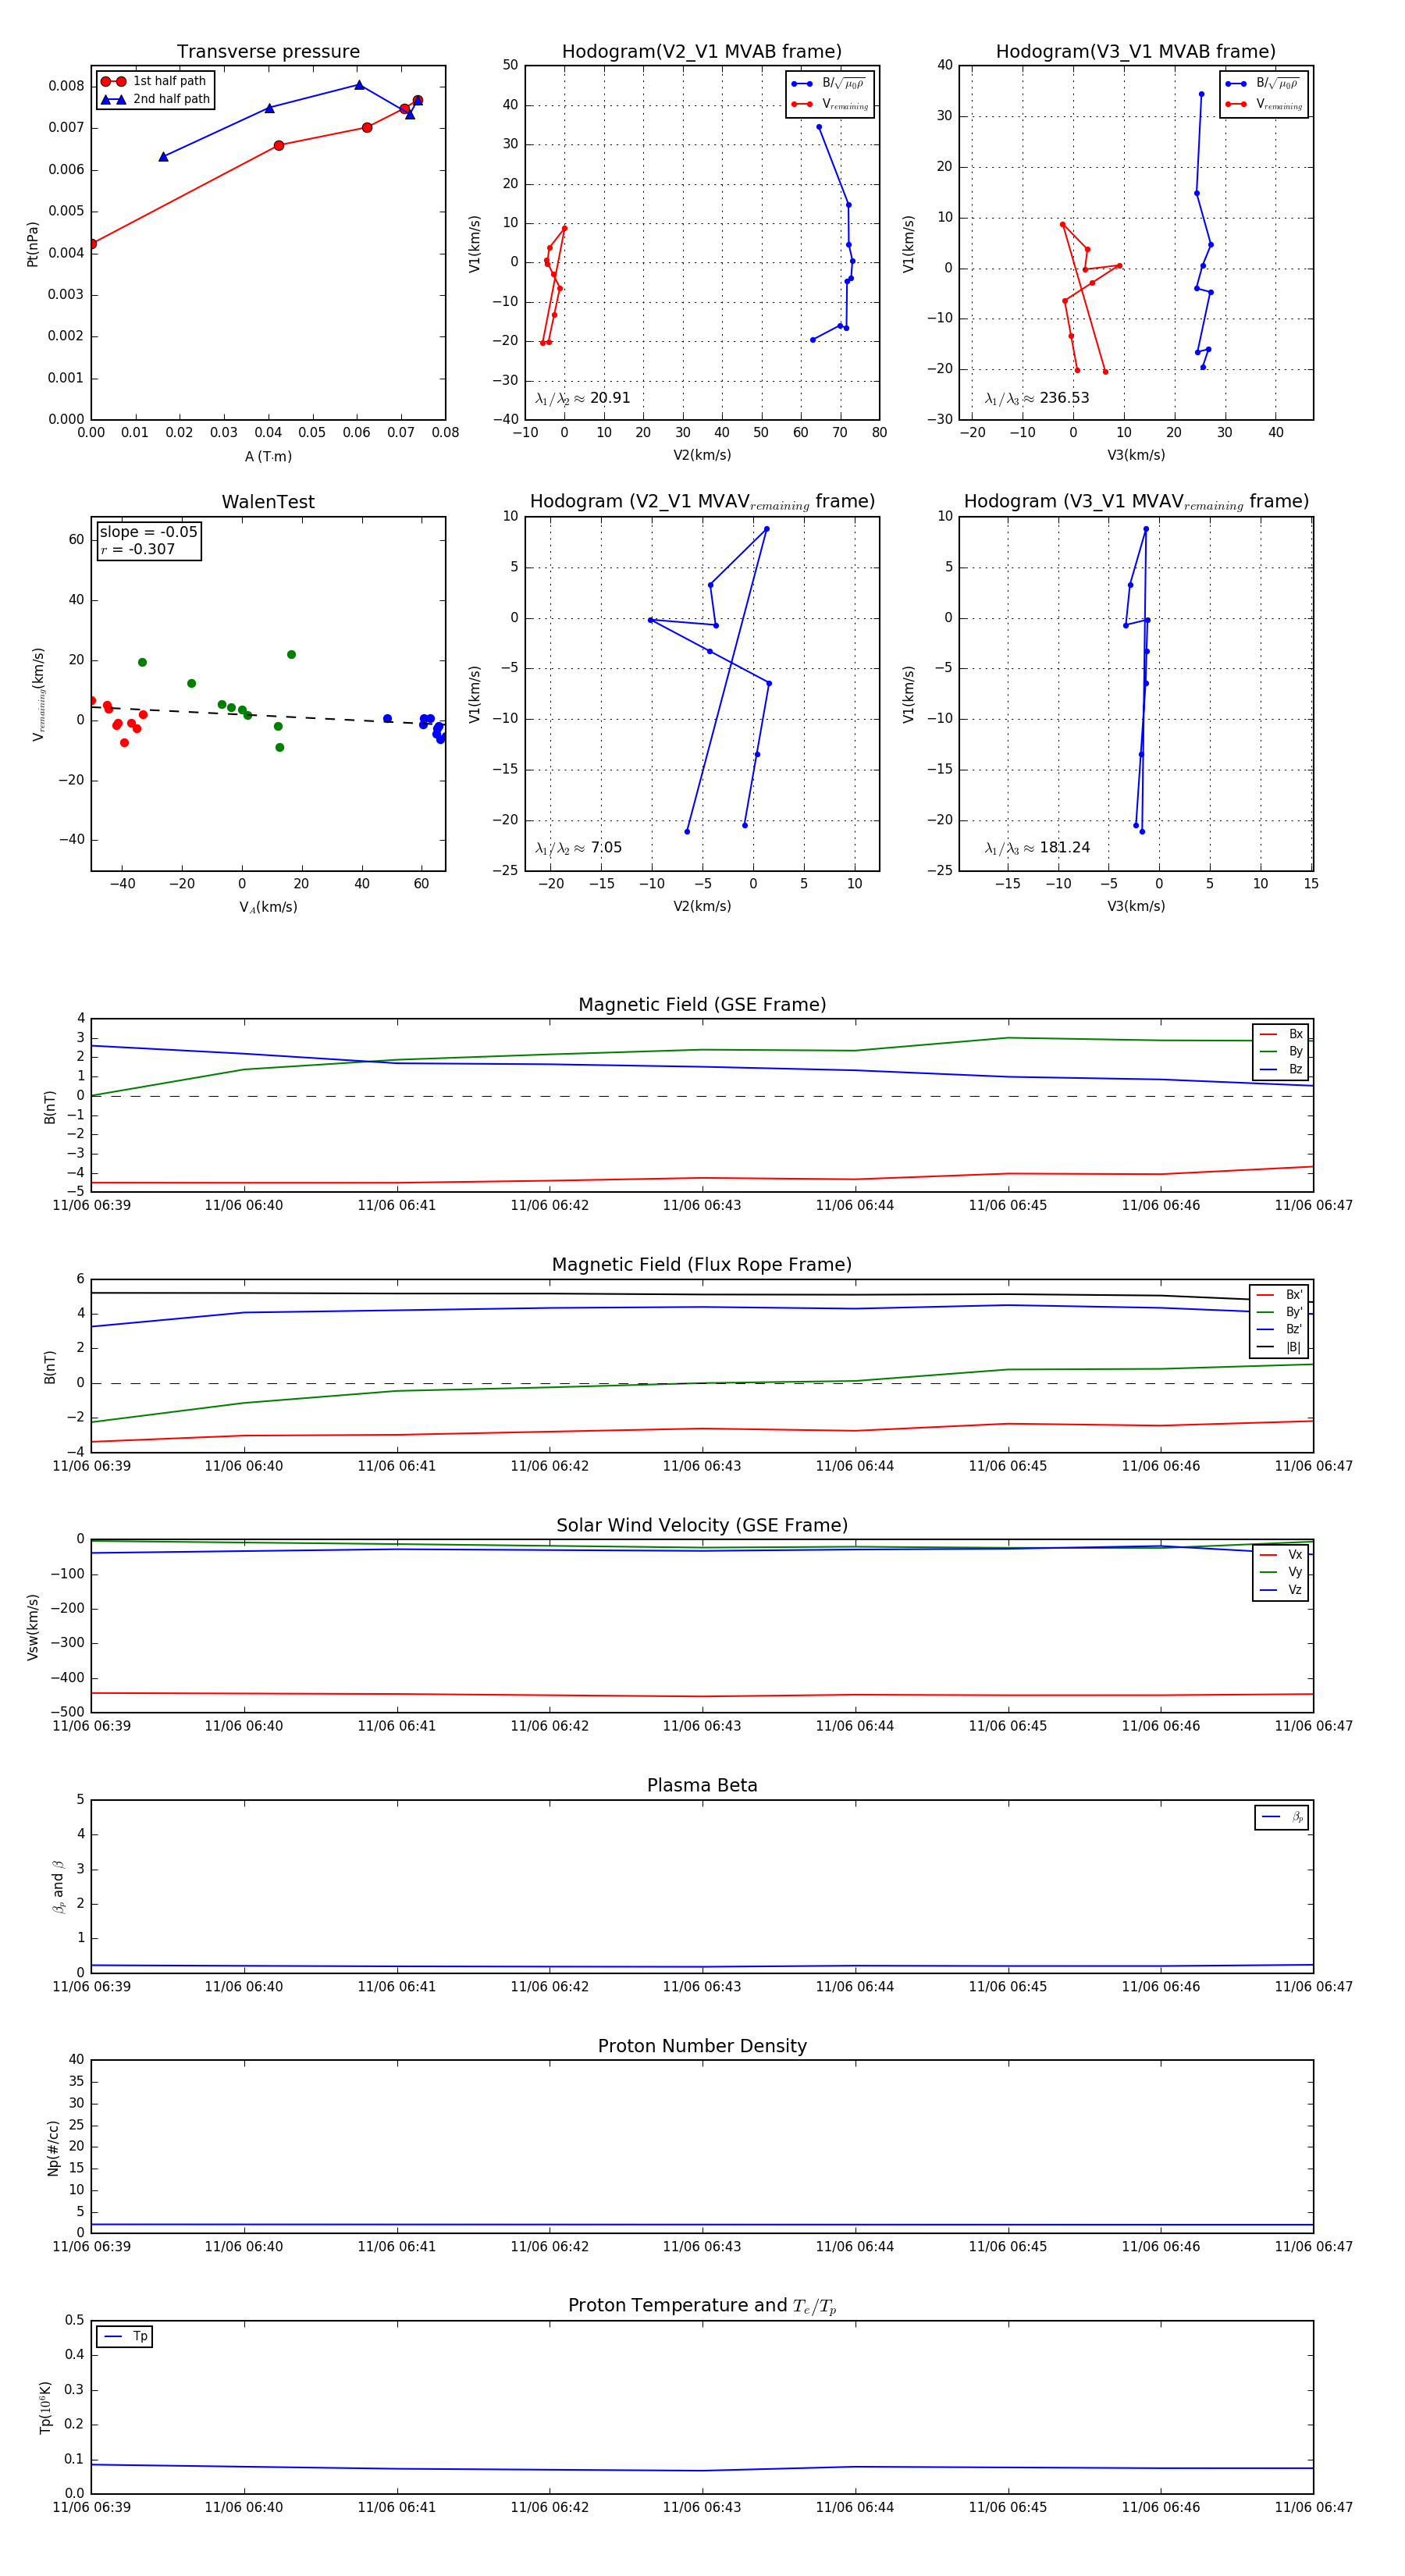
Task: Select the "By" legend label in GSE plot
Action: coord(1295,1052)
